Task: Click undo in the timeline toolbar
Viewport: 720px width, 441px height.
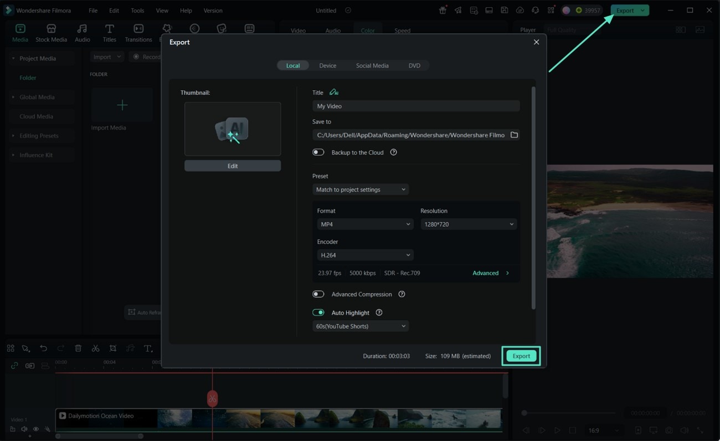Action: 43,348
